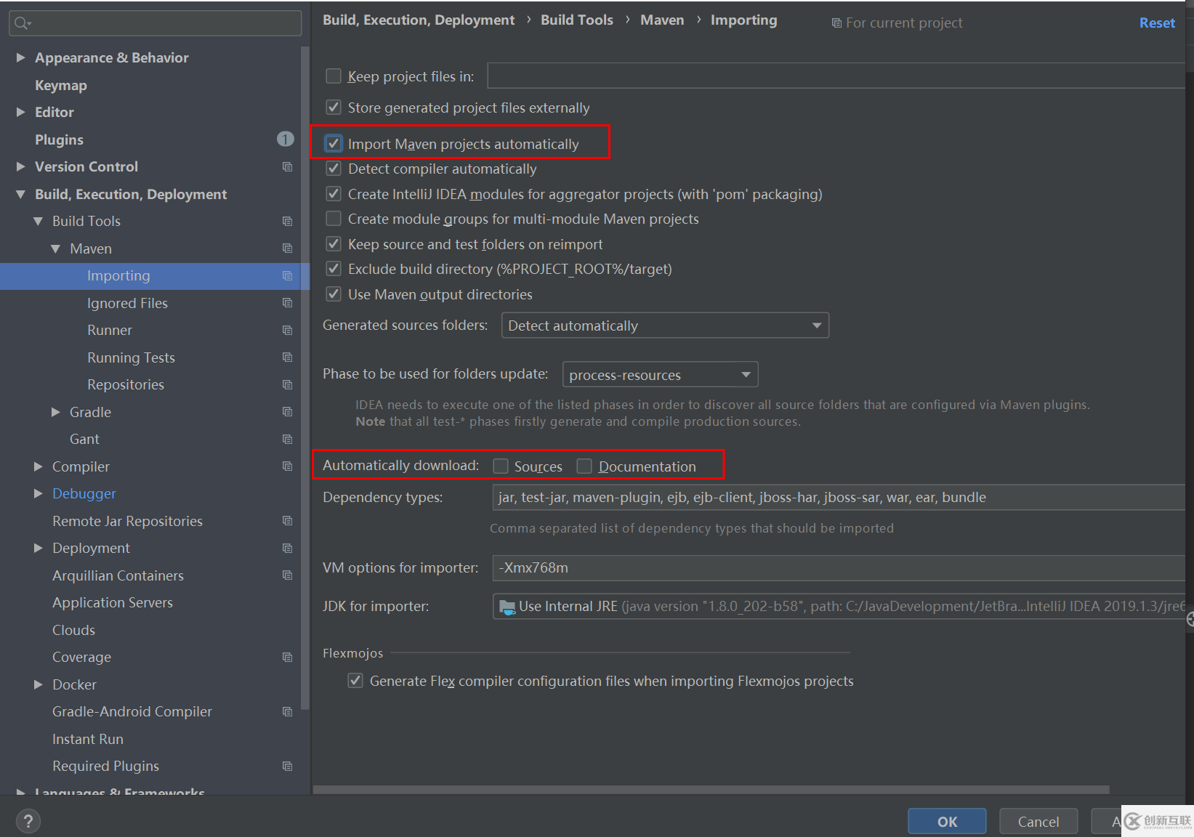Screen dimensions: 1194x837
Task: Expand the Gradle tree node
Action: [56, 412]
